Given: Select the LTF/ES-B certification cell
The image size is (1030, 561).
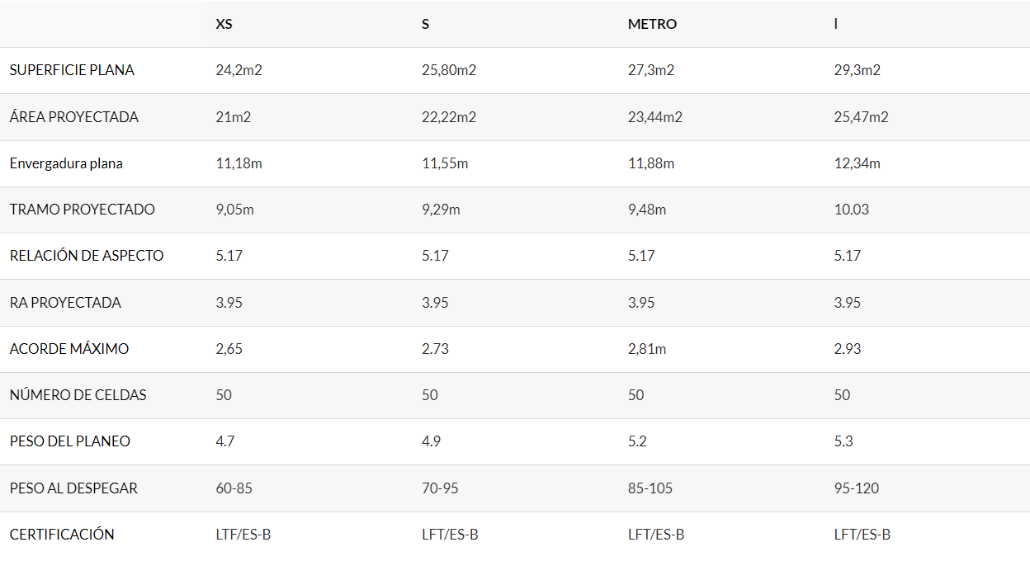Looking at the screenshot, I should click(x=243, y=535).
